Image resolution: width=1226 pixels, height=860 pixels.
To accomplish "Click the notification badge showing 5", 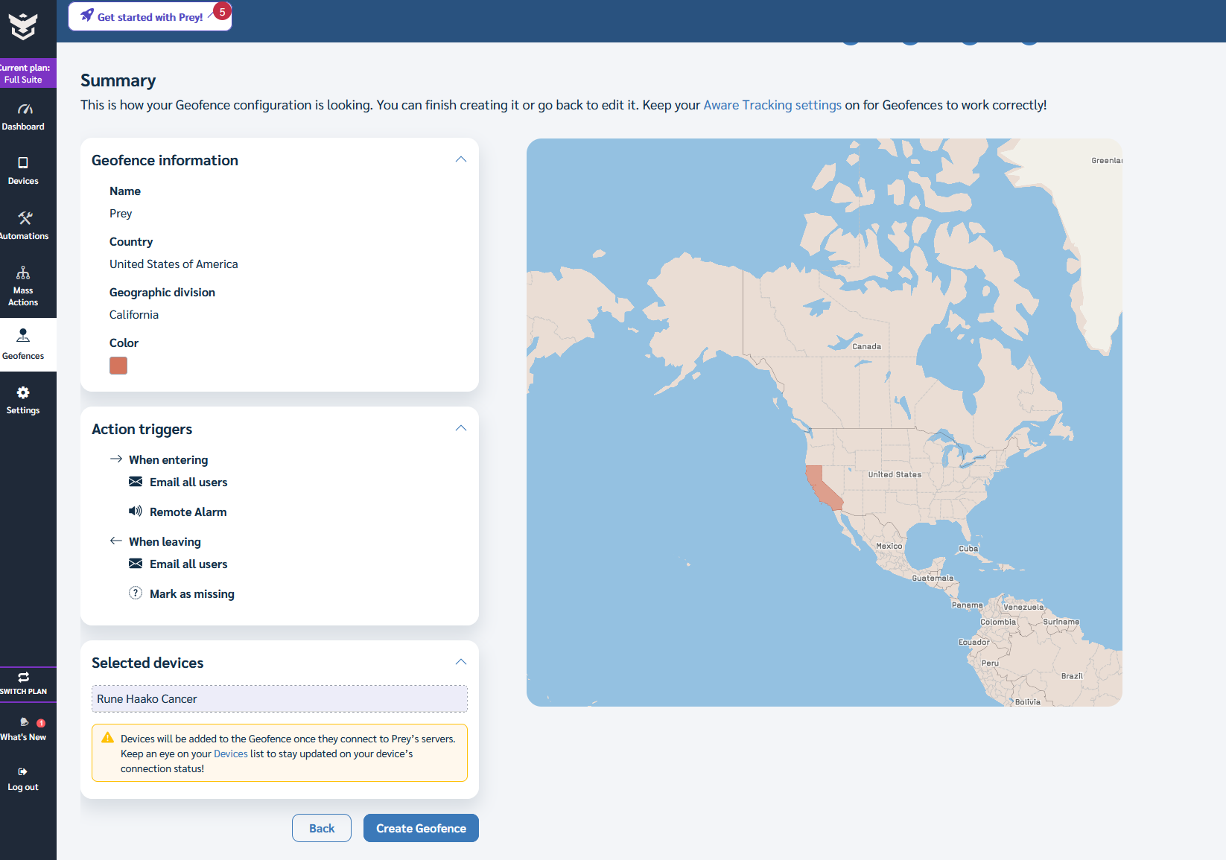I will (222, 12).
